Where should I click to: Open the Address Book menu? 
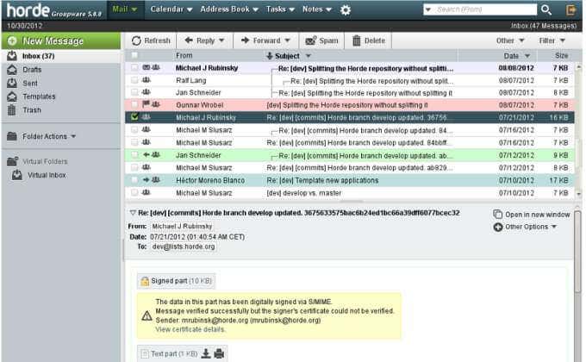pos(229,9)
